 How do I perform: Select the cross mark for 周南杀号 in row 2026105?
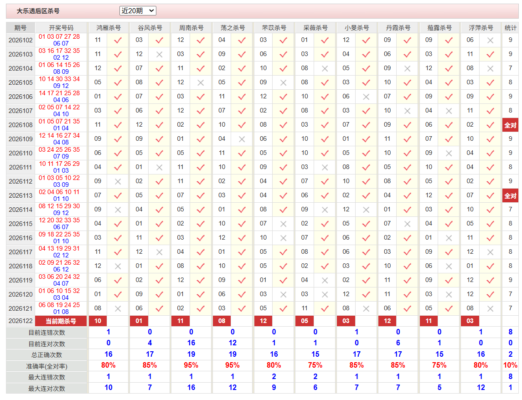(x=201, y=83)
